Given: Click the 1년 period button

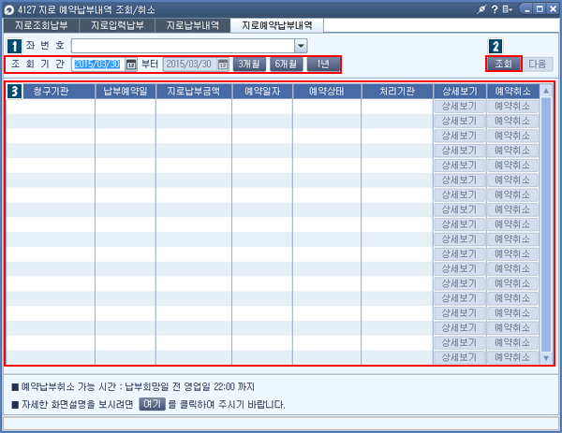Looking at the screenshot, I should (323, 64).
